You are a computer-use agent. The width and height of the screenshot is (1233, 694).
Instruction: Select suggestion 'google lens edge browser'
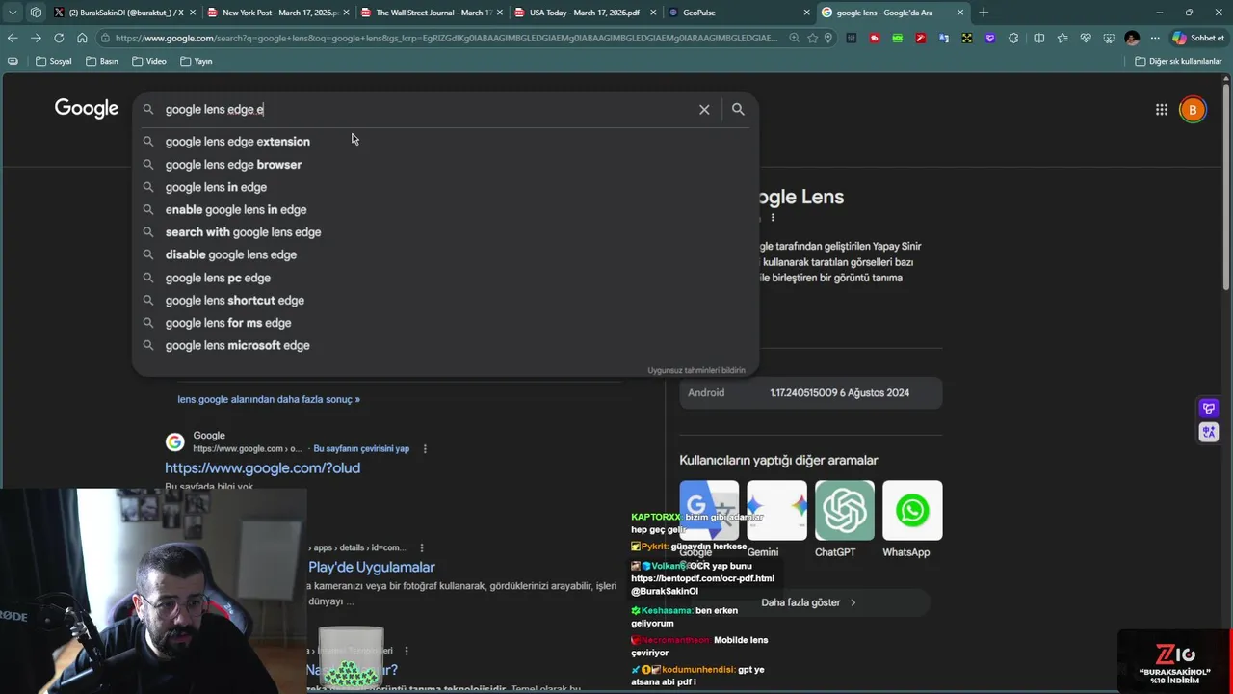pos(445,165)
